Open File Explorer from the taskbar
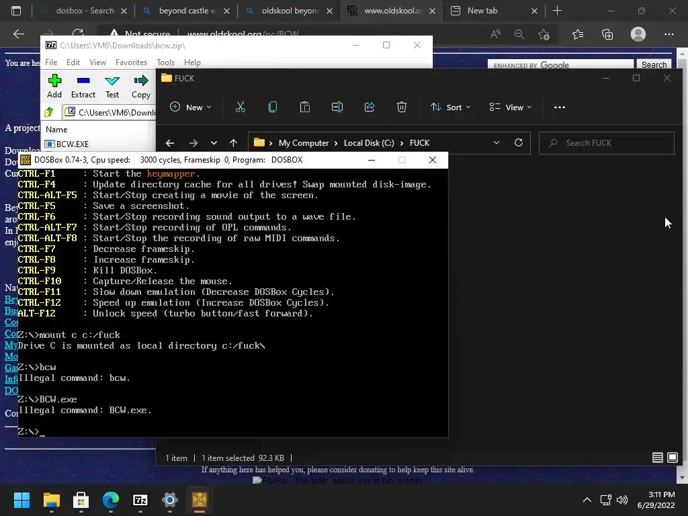Image resolution: width=688 pixels, height=516 pixels. [x=51, y=500]
